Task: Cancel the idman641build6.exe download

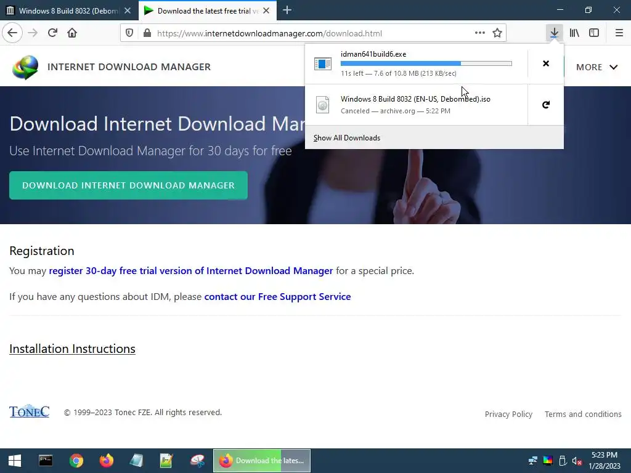Action: click(x=546, y=63)
